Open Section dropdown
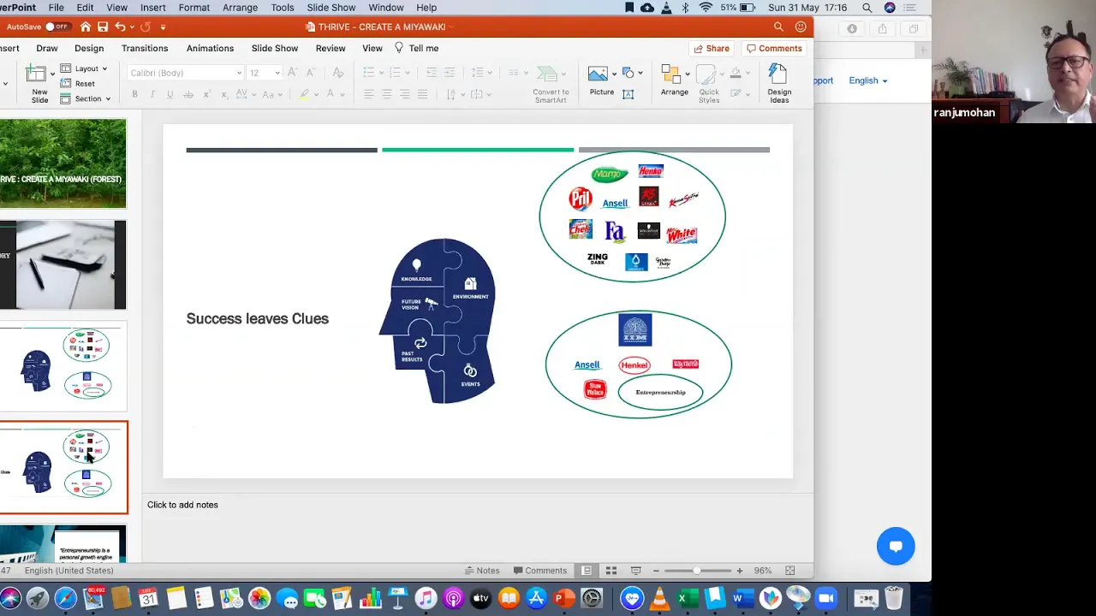The height and width of the screenshot is (616, 1096). (x=86, y=99)
